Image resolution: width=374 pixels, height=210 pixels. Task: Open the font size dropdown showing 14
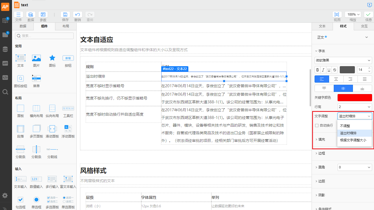364,70
